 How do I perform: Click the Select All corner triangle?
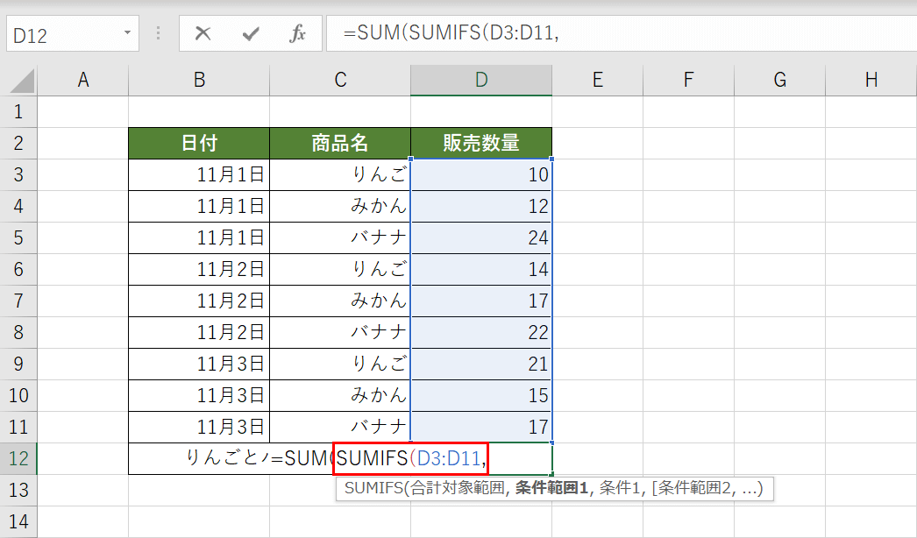coord(21,81)
